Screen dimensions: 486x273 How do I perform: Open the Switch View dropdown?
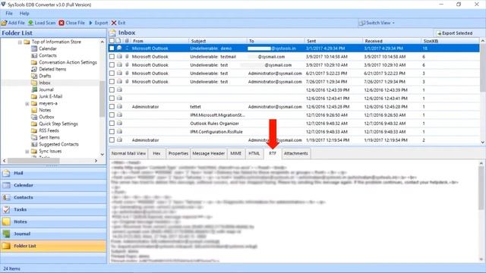click(377, 23)
